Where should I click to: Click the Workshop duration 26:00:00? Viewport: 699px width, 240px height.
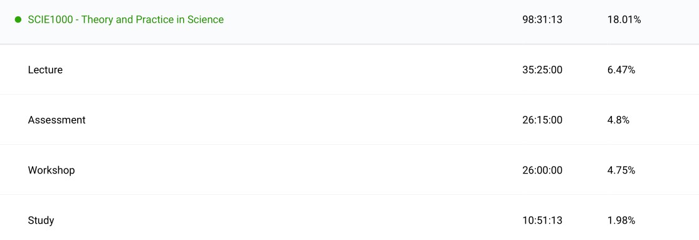pyautogui.click(x=542, y=170)
